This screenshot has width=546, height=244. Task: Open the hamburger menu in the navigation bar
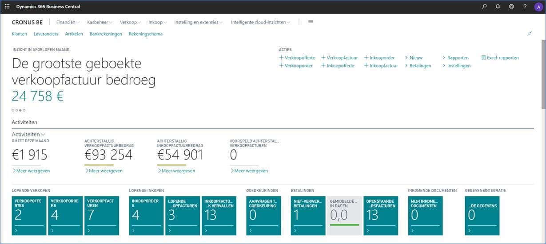311,22
